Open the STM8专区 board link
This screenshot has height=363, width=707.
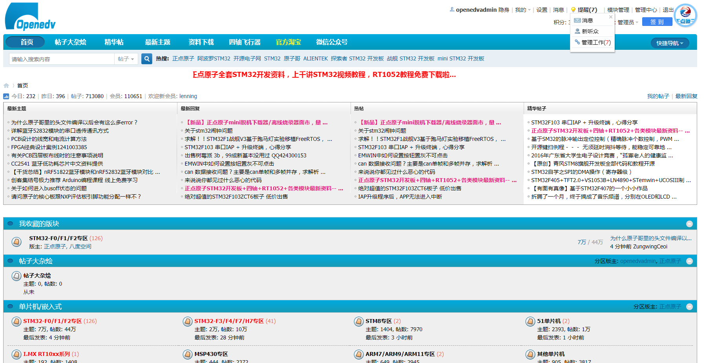(x=379, y=321)
